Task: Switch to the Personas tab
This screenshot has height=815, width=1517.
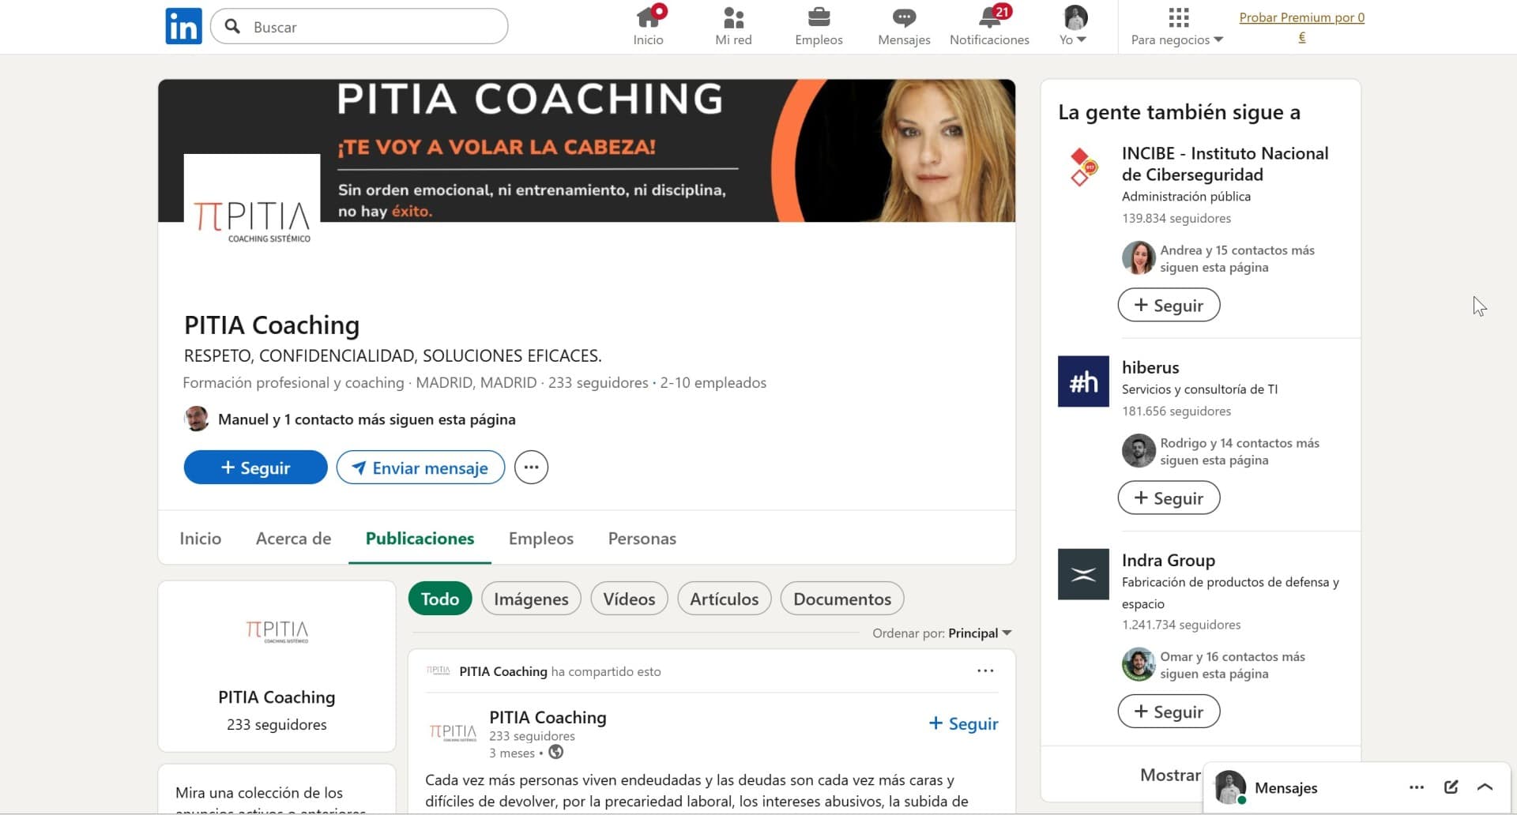Action: (x=642, y=539)
